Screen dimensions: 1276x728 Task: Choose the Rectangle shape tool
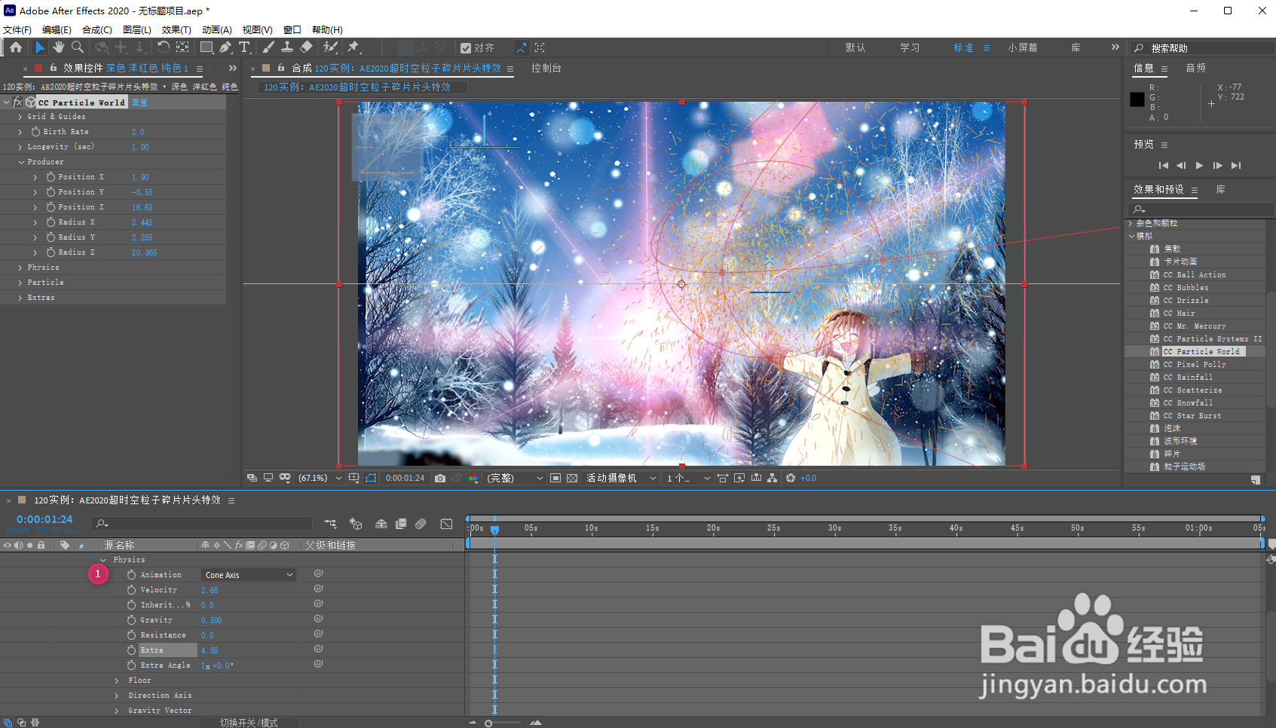pos(206,47)
